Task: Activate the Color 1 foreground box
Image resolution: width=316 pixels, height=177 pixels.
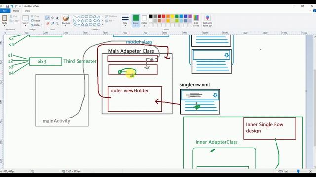Action: (136, 20)
